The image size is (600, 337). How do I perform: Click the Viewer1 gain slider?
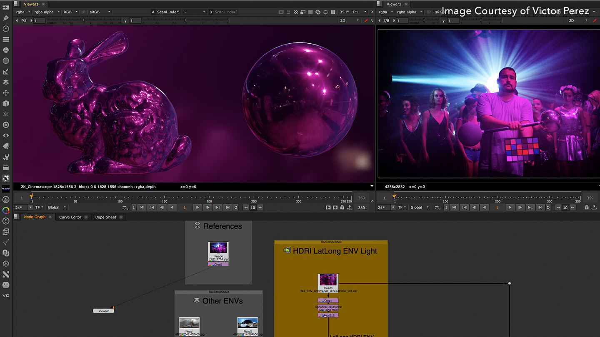(83, 20)
